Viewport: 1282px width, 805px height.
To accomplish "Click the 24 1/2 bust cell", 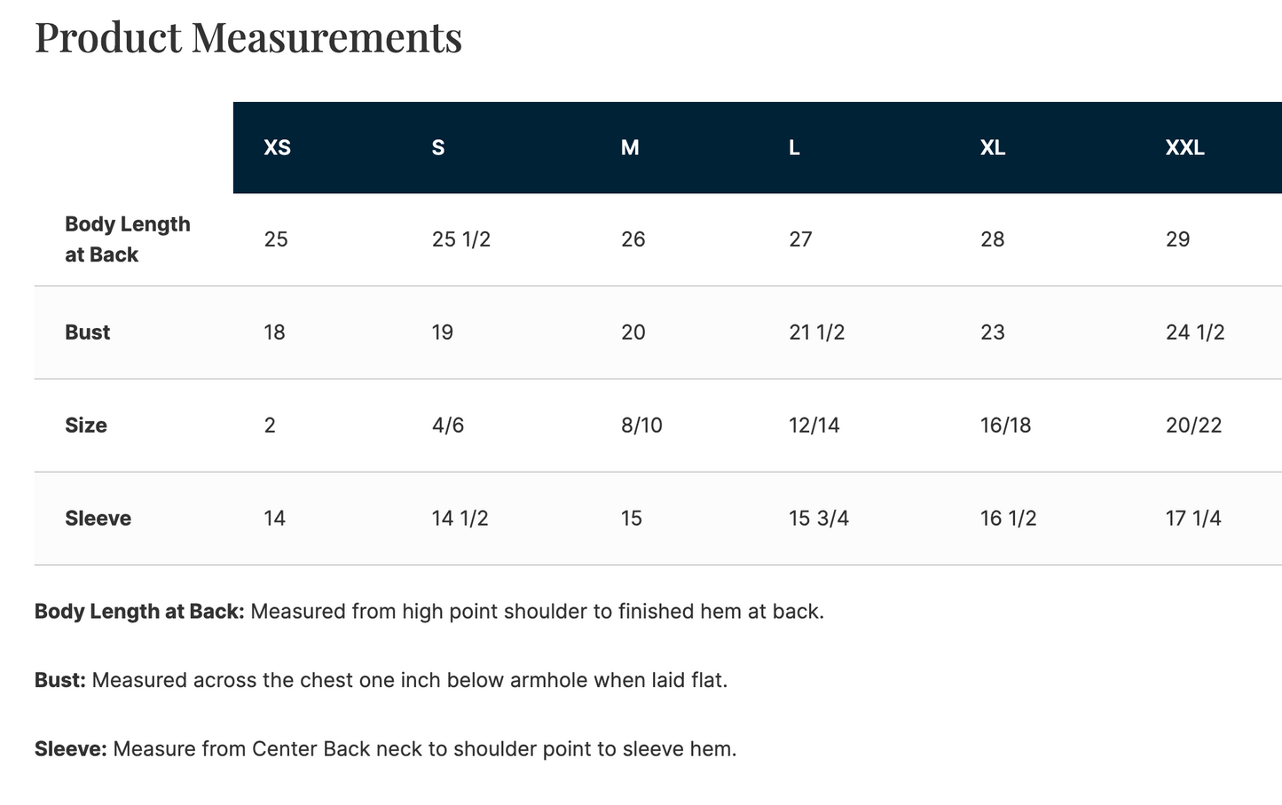I will 1195,332.
